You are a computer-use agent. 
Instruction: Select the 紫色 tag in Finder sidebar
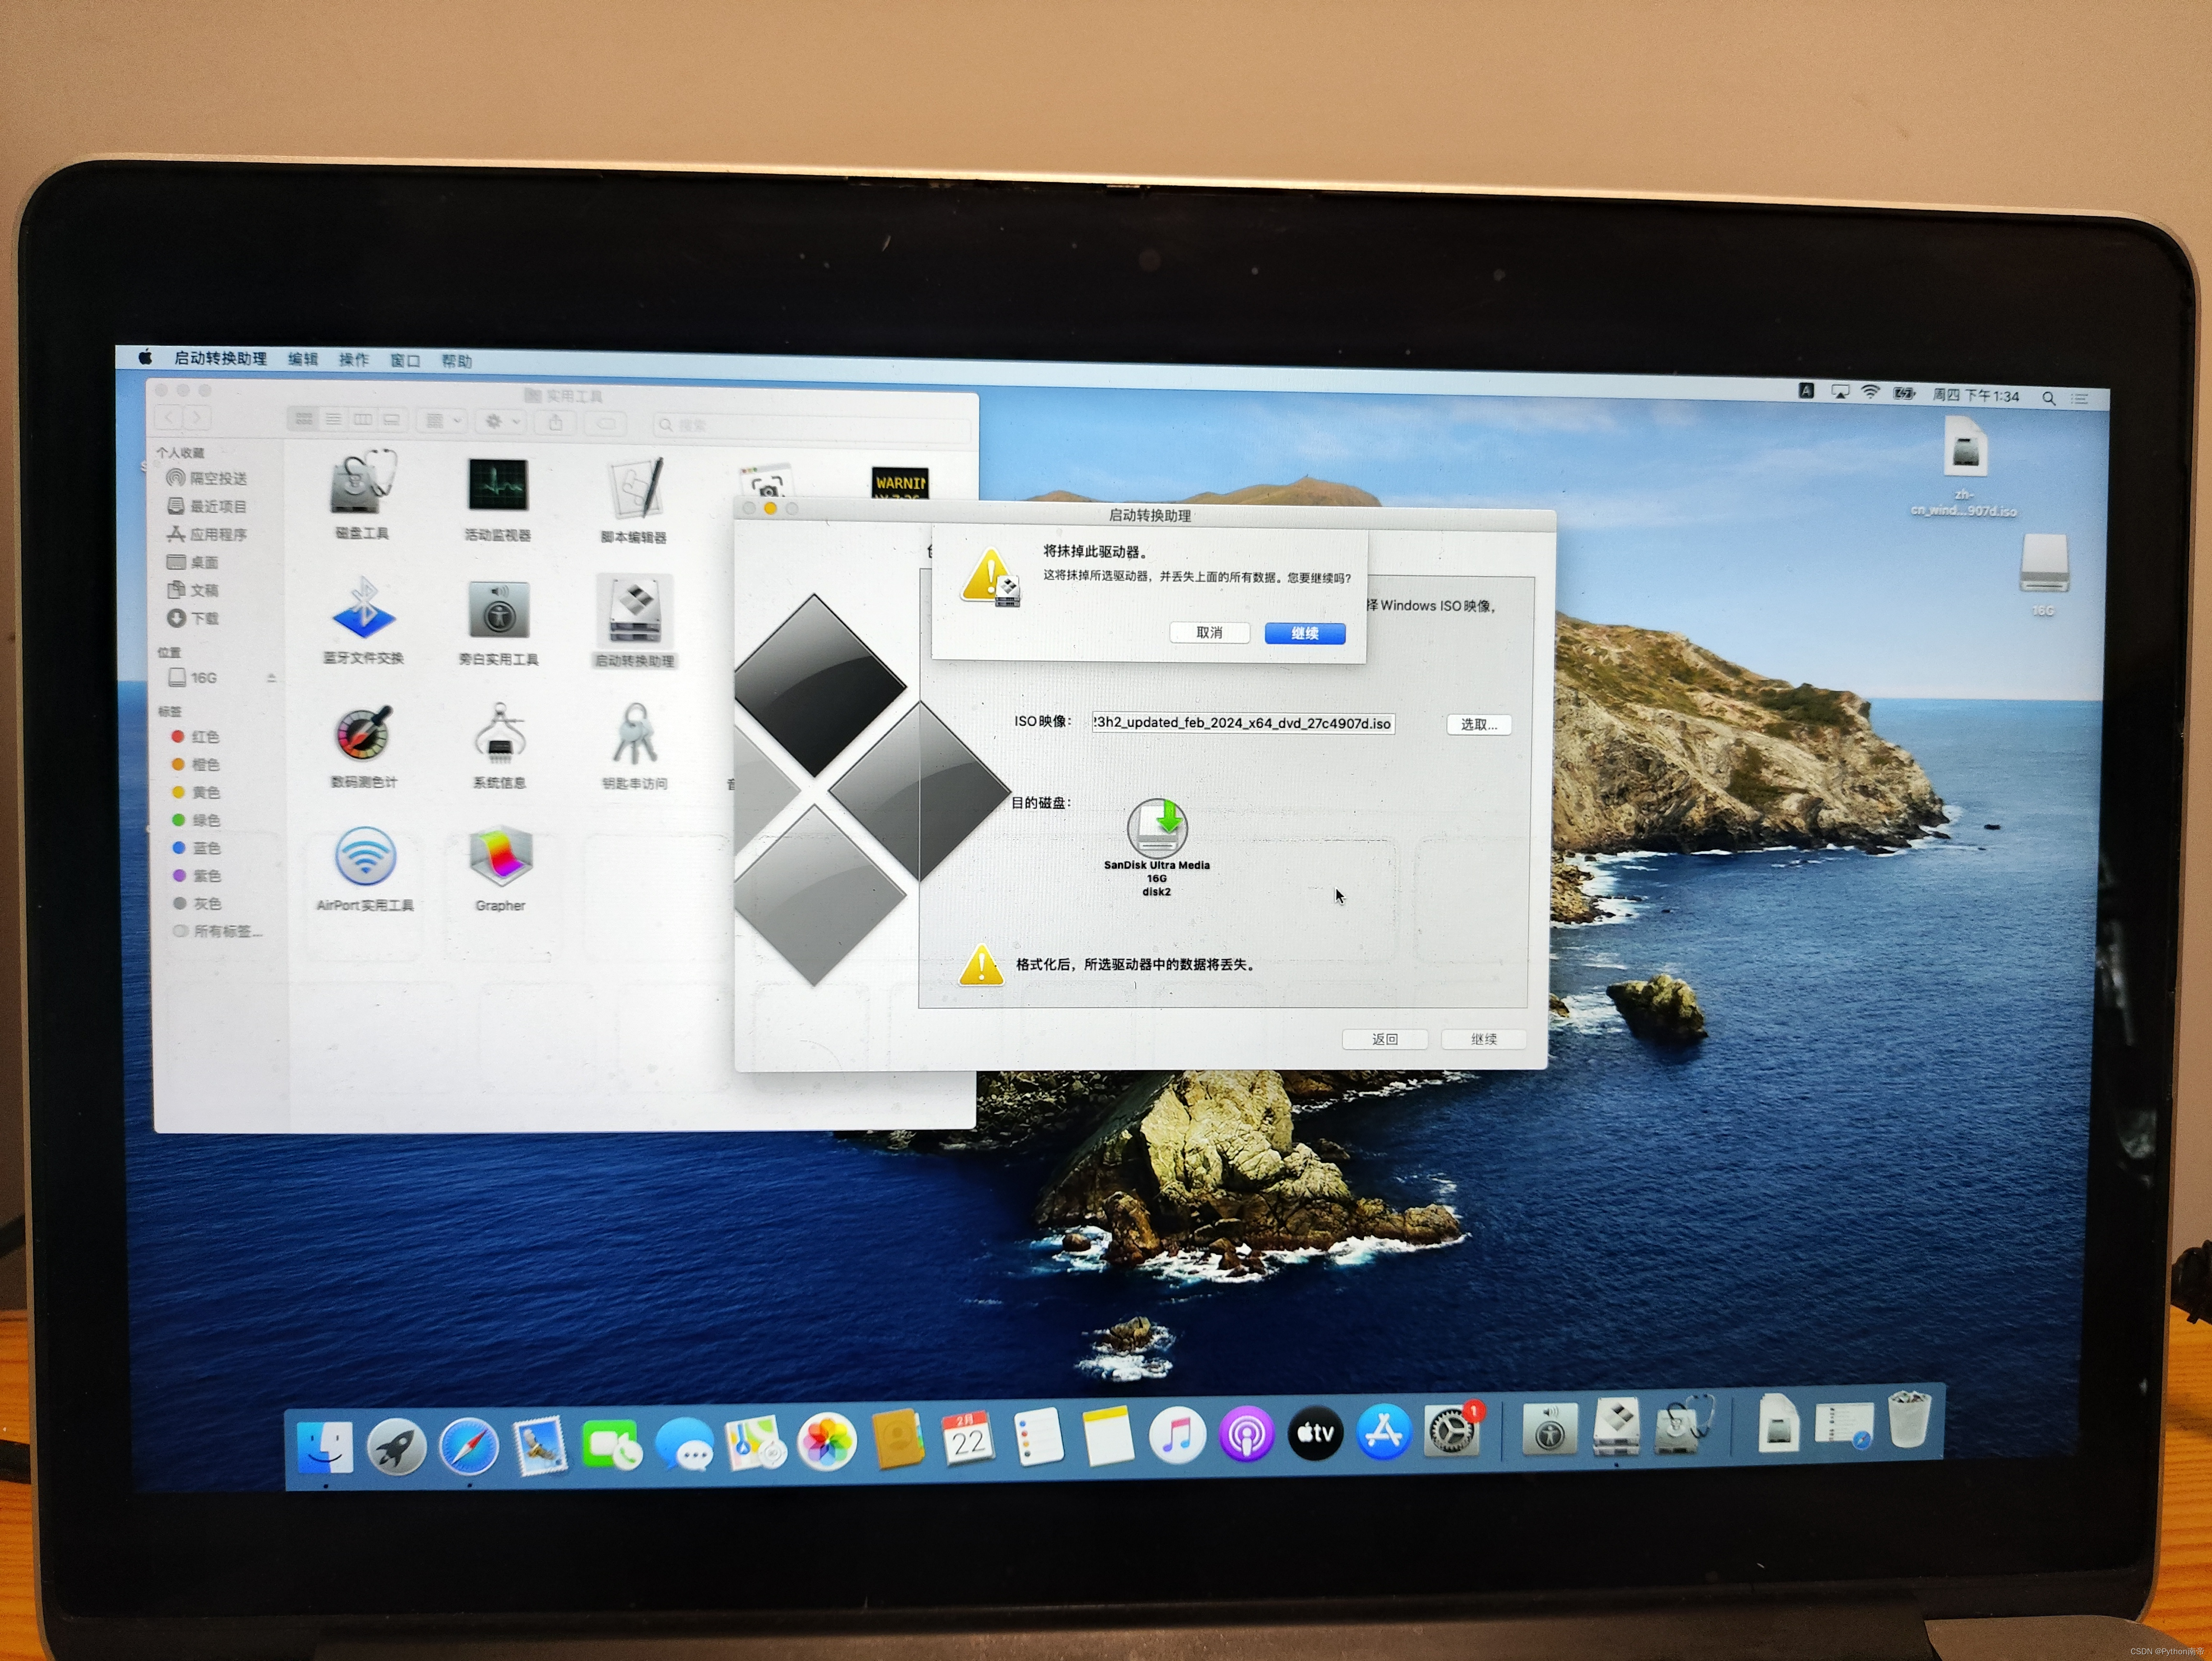[196, 876]
